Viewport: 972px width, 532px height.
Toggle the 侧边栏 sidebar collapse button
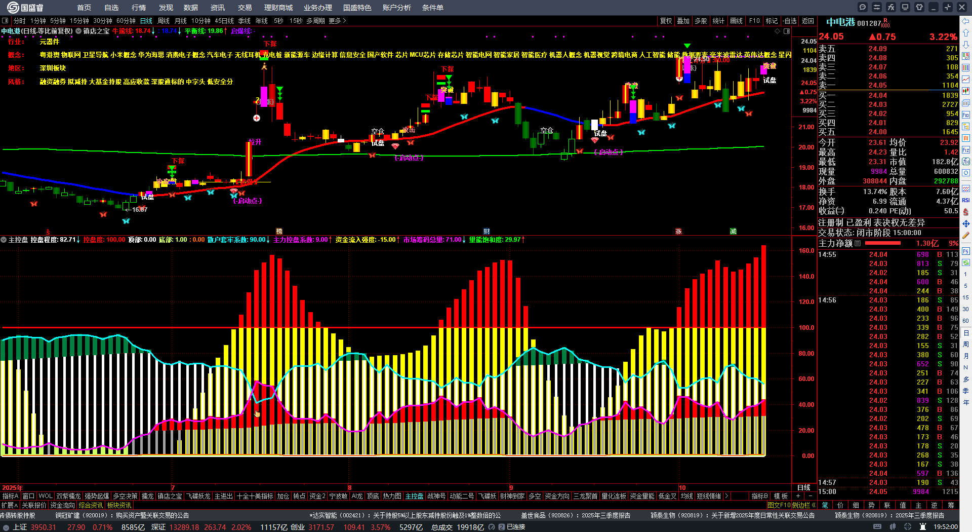coord(805,505)
